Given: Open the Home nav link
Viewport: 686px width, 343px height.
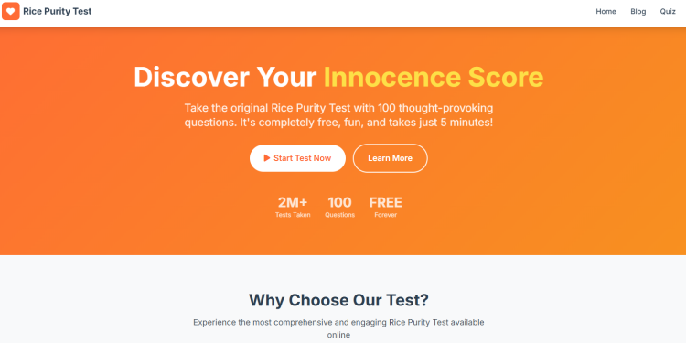Looking at the screenshot, I should pyautogui.click(x=606, y=11).
